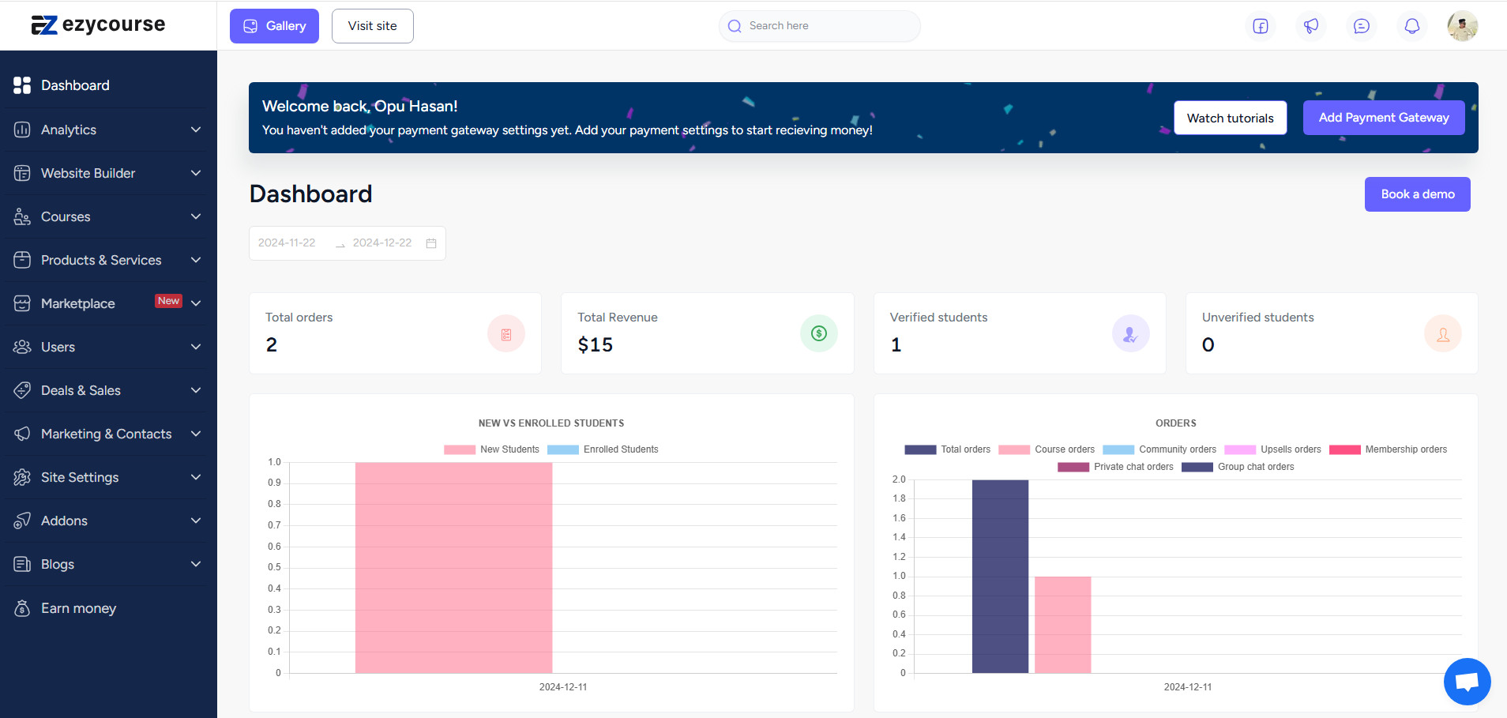
Task: Click the Watch tutorials button
Action: [x=1231, y=118]
